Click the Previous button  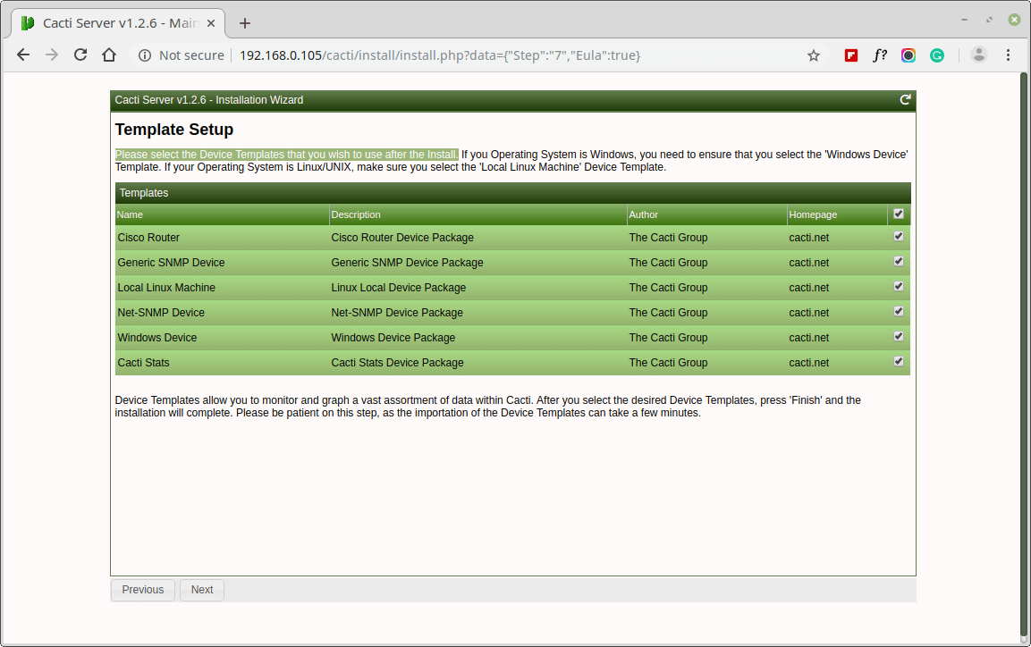click(143, 590)
